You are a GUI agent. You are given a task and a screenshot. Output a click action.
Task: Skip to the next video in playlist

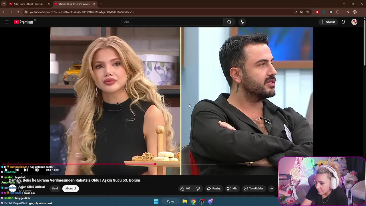(26, 170)
